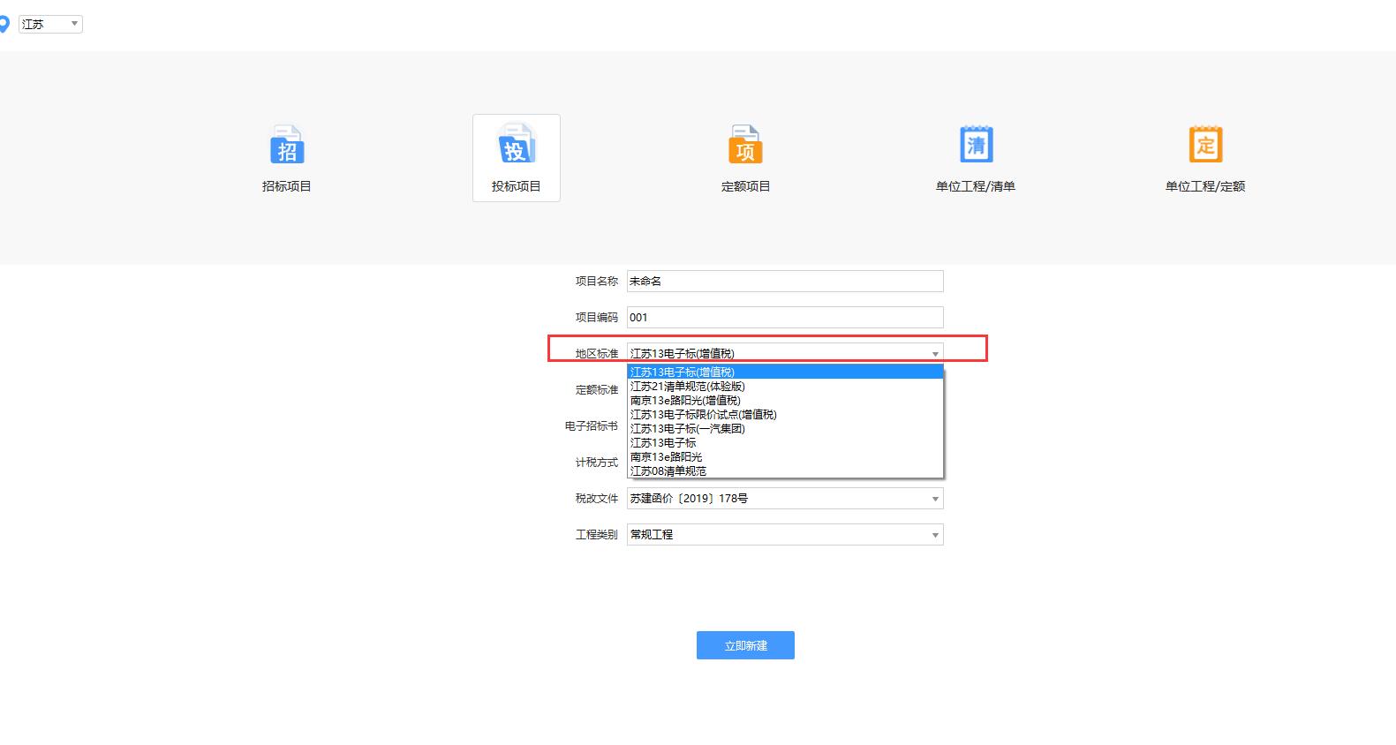Choose 江苏13电子标(增值税) from the open list
Viewport: 1396px width, 745px height.
[785, 372]
